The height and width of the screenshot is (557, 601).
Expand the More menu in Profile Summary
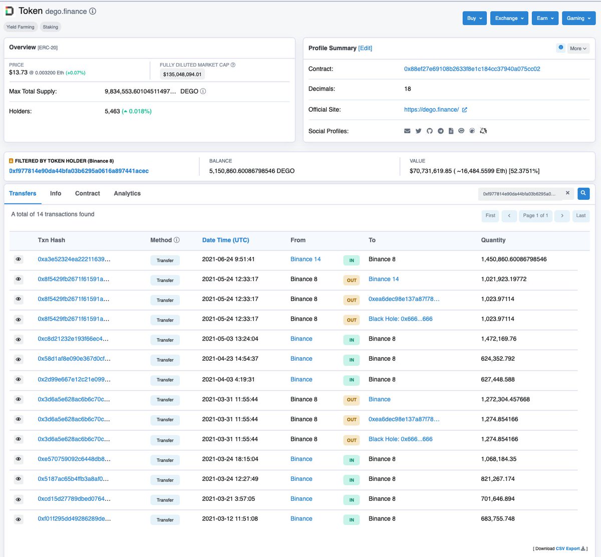pyautogui.click(x=578, y=48)
